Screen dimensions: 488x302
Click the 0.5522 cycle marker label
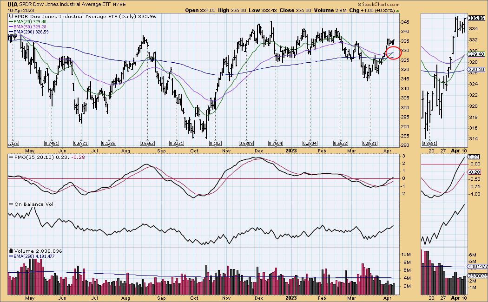[x=341, y=144]
